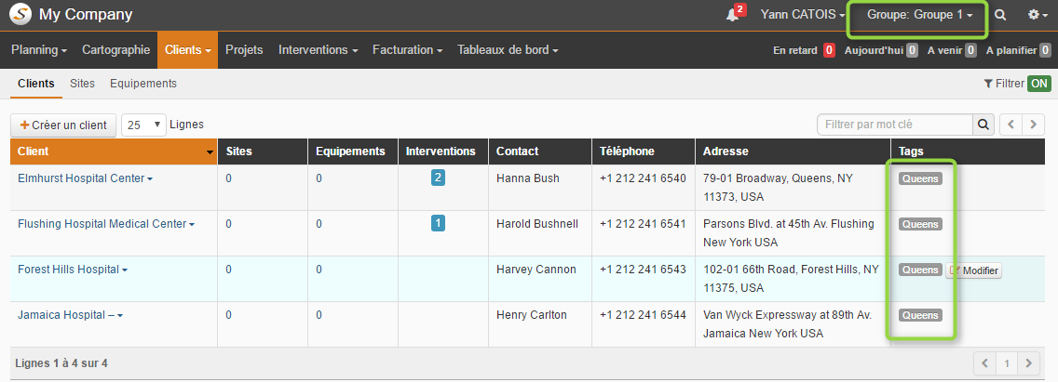Switch to the Equipements sub-tab
This screenshot has height=382, width=1058.
pyautogui.click(x=143, y=84)
